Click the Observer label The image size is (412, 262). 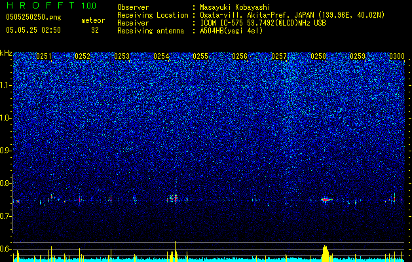[133, 7]
